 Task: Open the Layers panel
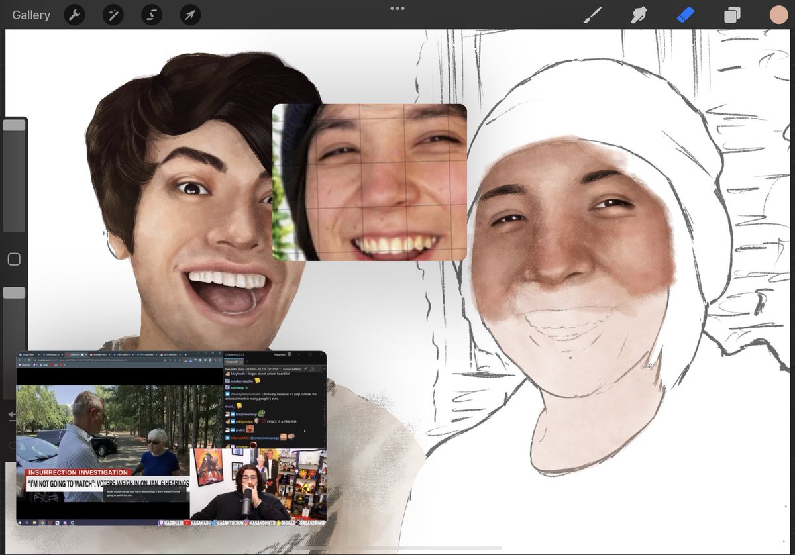732,15
